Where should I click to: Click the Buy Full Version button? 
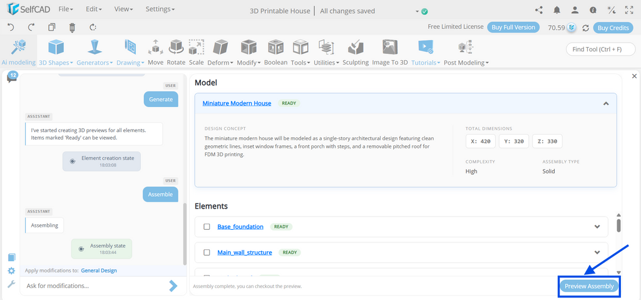click(513, 28)
